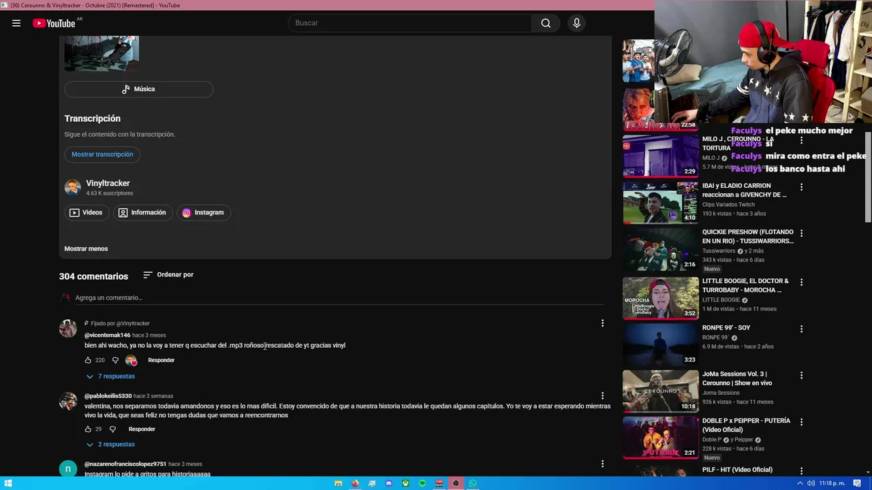Open options for PILF - HIT video
This screenshot has height=490, width=872.
click(801, 470)
